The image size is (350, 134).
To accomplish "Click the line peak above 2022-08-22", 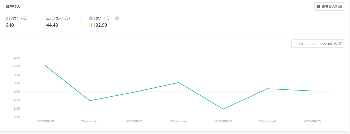I will tap(179, 82).
